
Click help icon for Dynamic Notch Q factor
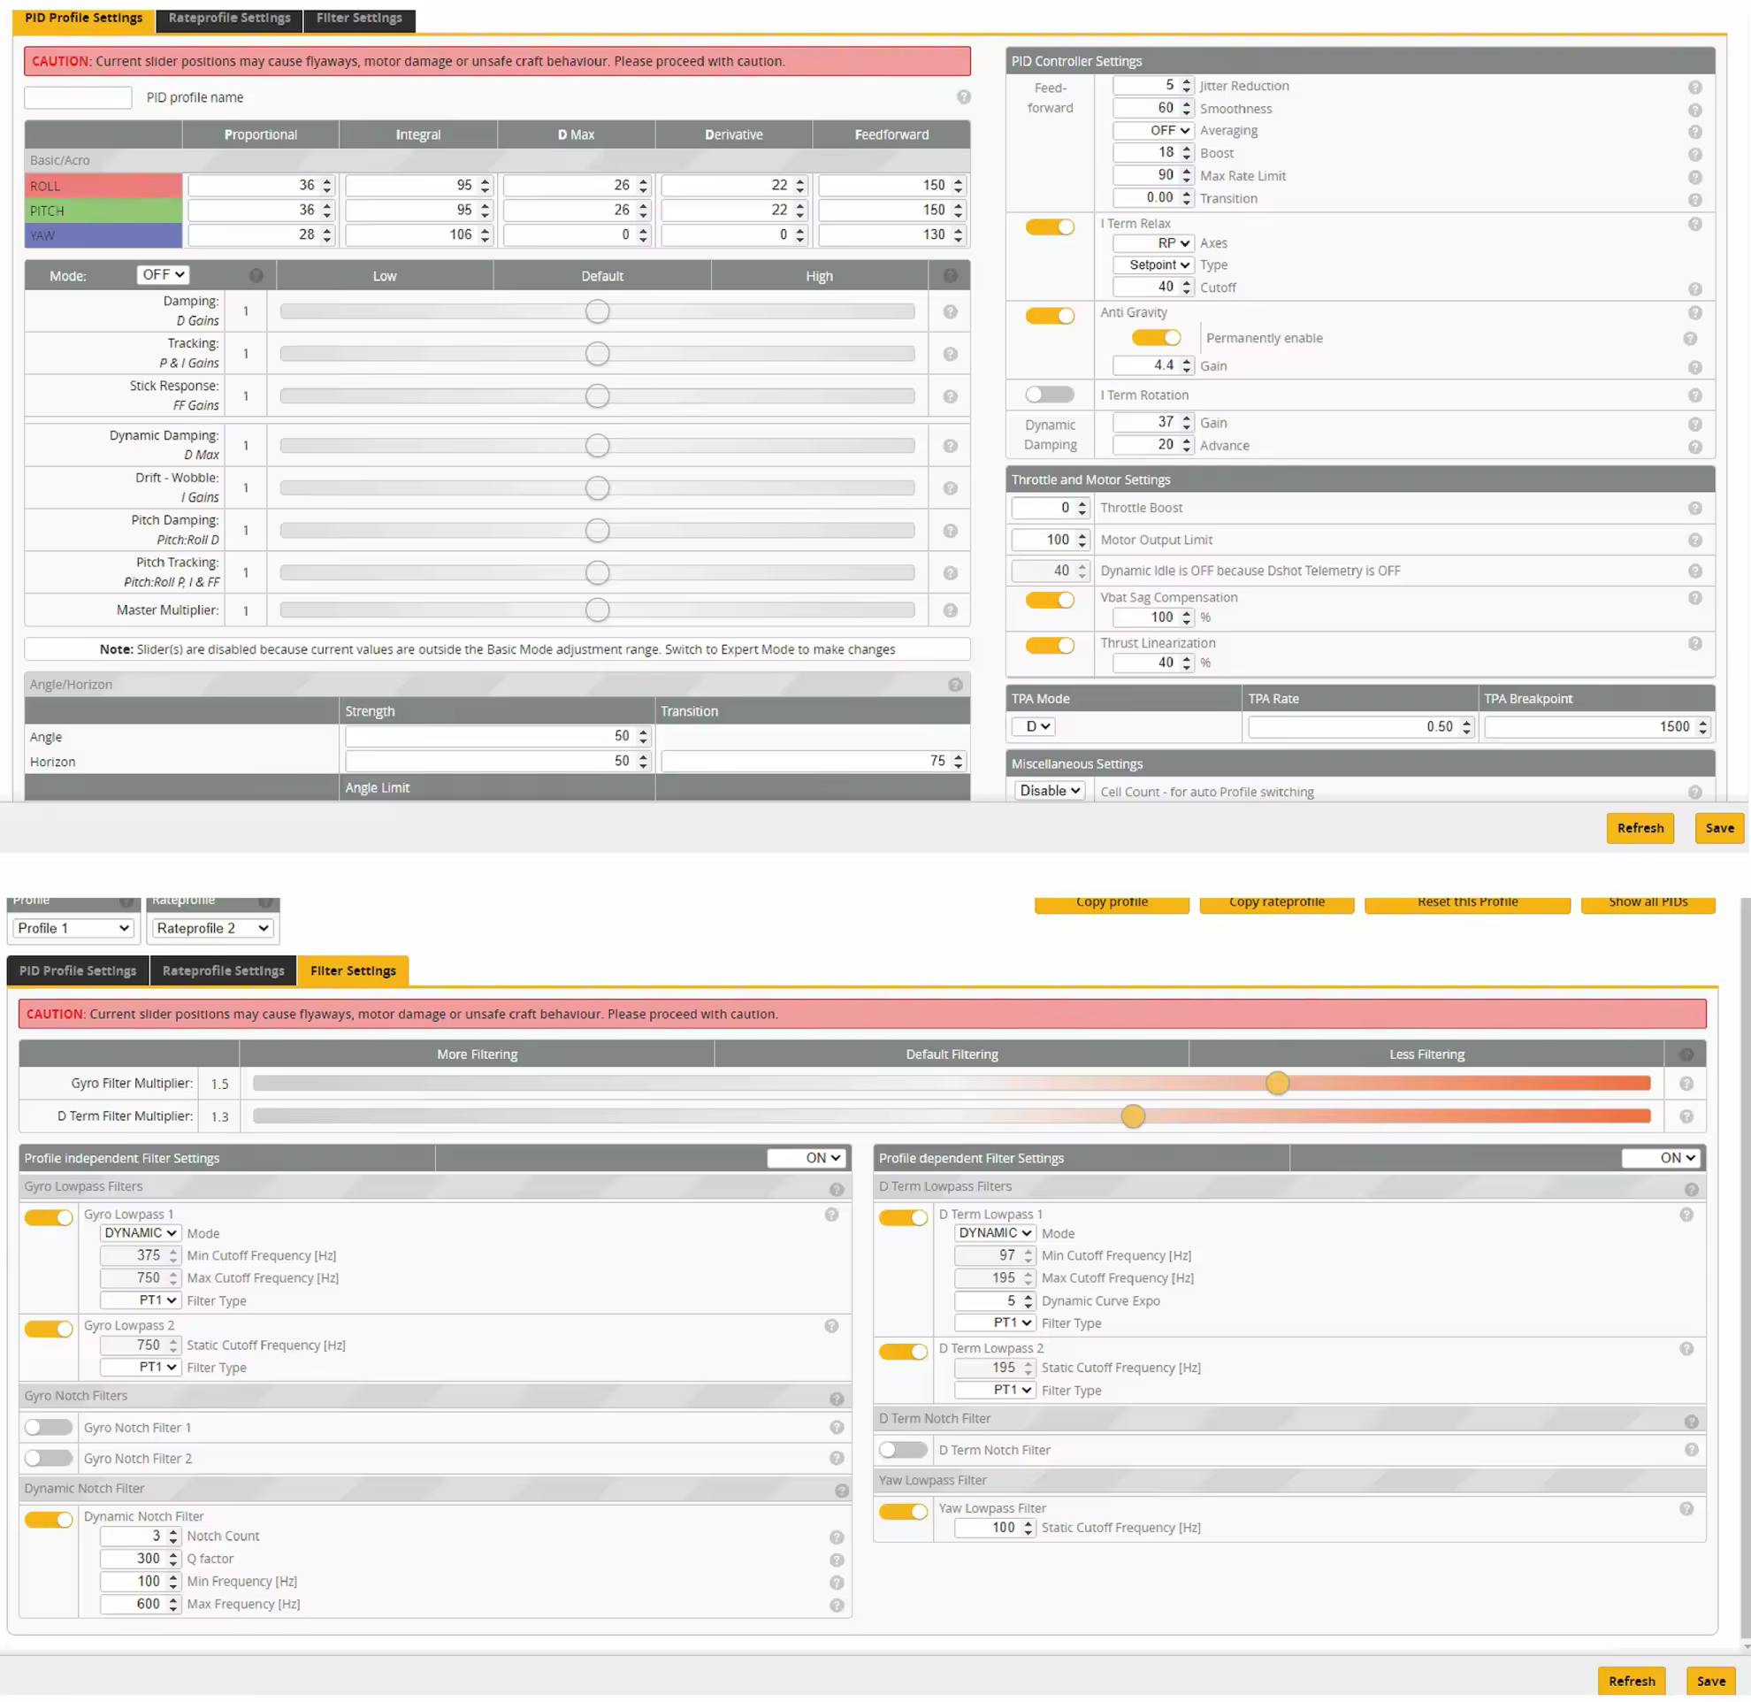point(837,1559)
